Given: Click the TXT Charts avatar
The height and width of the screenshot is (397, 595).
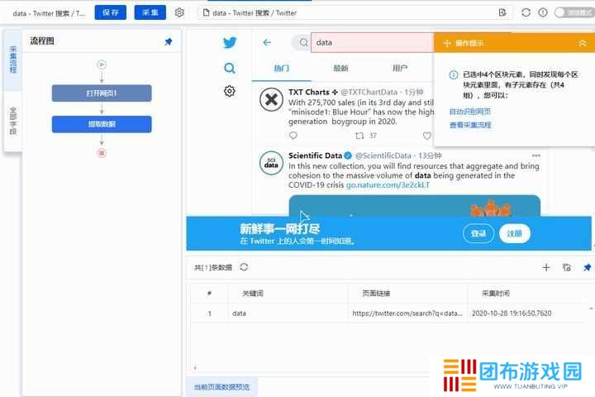Looking at the screenshot, I should (x=271, y=99).
